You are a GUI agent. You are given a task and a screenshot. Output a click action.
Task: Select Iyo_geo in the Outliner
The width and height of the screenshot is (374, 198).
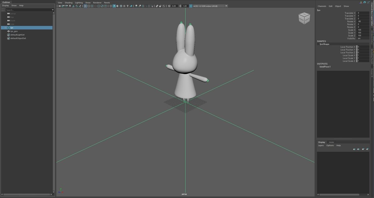14,31
